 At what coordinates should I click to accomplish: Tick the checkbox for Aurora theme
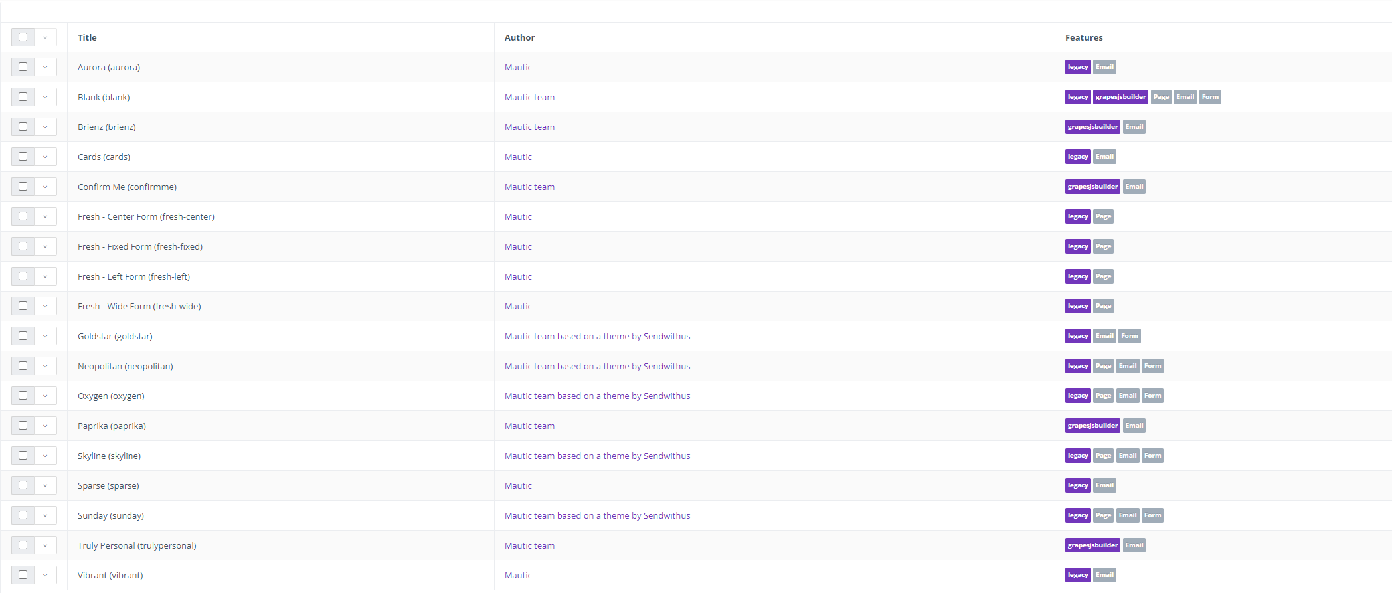tap(23, 67)
